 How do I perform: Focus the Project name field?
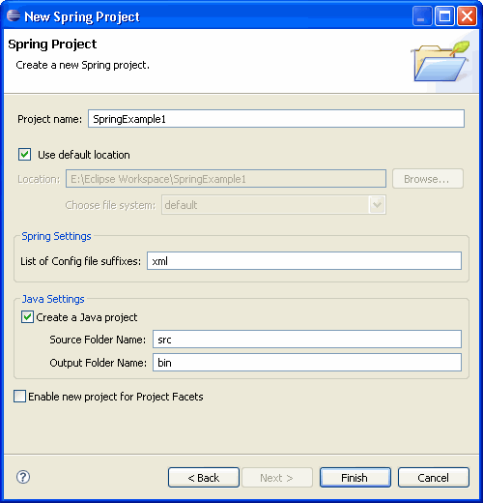point(276,119)
